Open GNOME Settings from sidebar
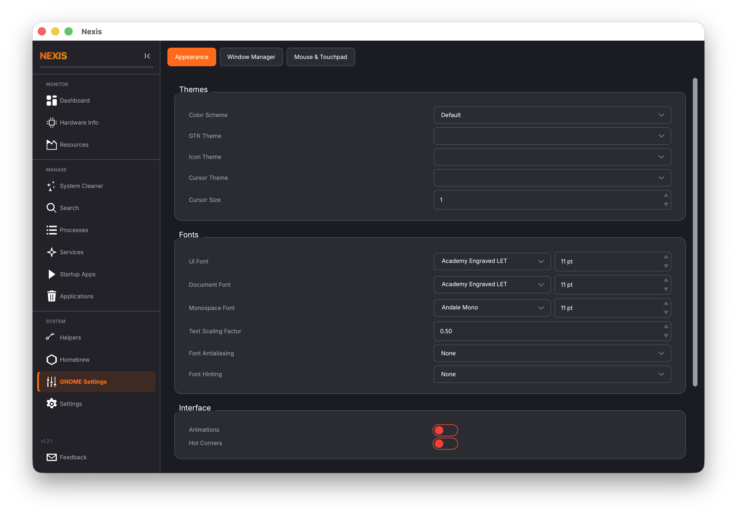This screenshot has width=737, height=516. pyautogui.click(x=83, y=381)
